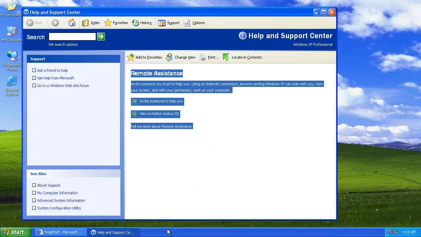This screenshot has width=421, height=237.
Task: Open Advanced System Information link
Action: coord(61,200)
